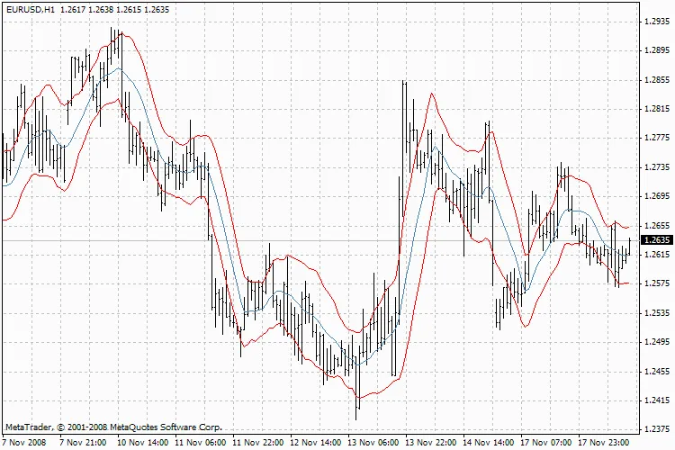Select the 1.2815 price scale label
The height and width of the screenshot is (450, 675).
pyautogui.click(x=658, y=109)
